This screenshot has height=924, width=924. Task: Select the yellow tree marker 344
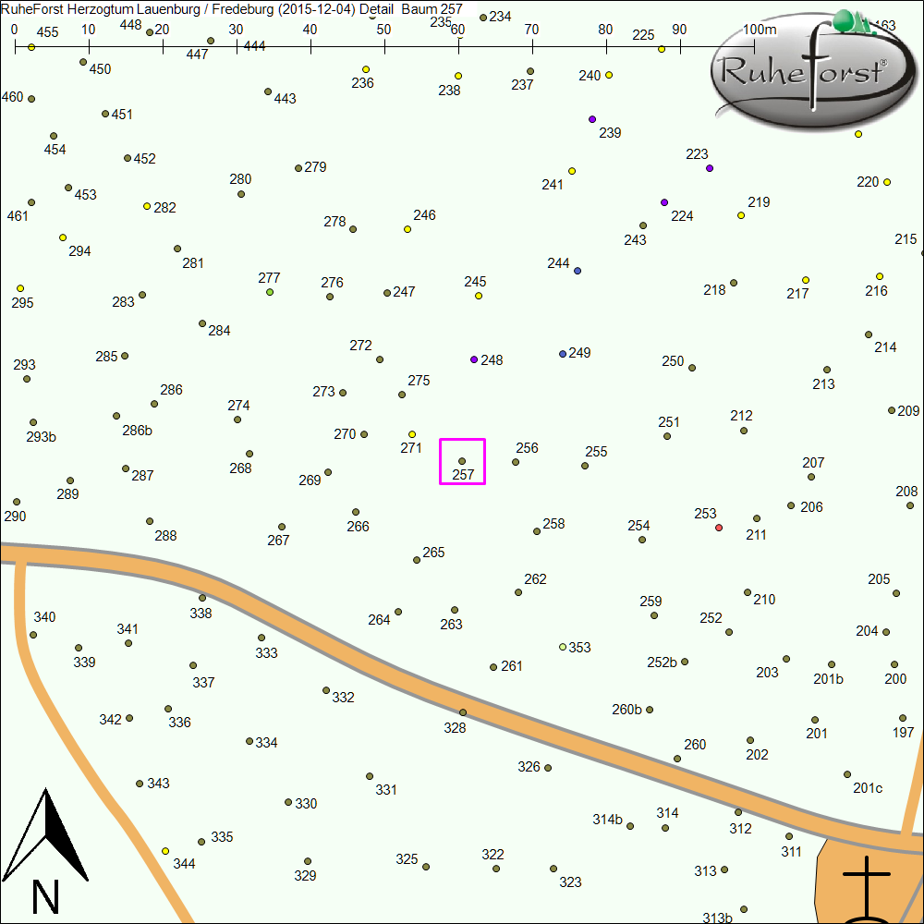pyautogui.click(x=165, y=851)
